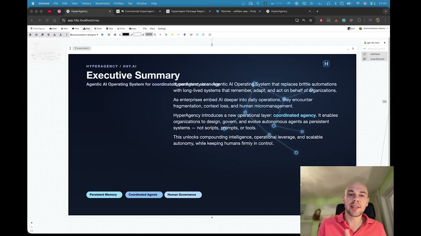Click the yellow step-forward icon

[172, 34]
